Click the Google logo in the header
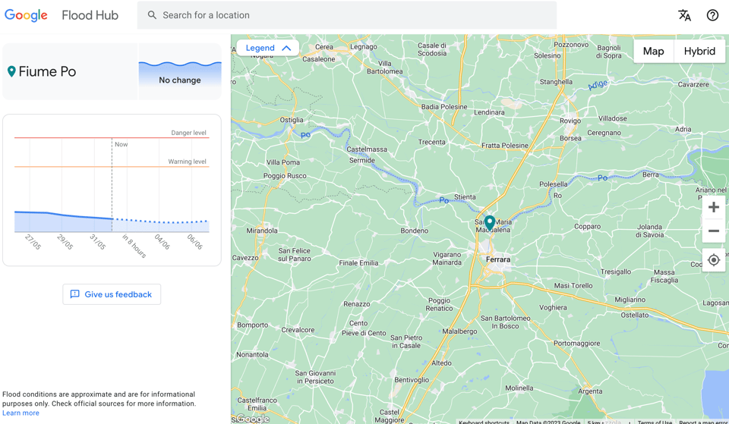This screenshot has height=424, width=729. coord(27,15)
